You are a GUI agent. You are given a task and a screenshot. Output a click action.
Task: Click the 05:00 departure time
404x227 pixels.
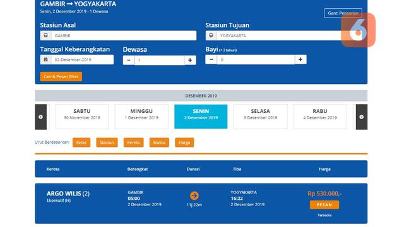(134, 199)
